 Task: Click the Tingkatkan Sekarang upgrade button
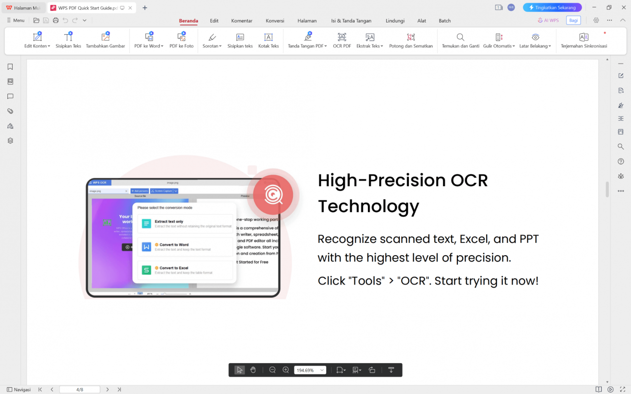click(x=552, y=7)
